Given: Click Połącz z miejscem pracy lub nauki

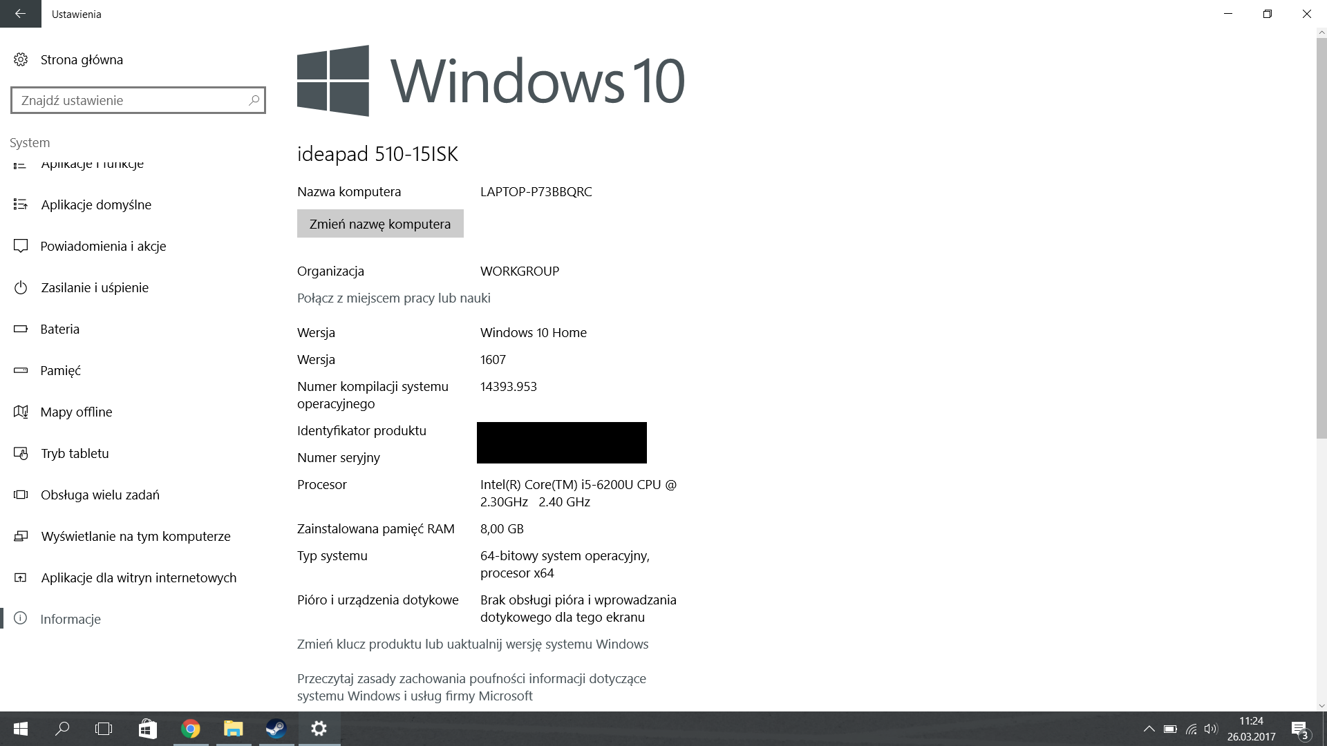Looking at the screenshot, I should point(394,298).
